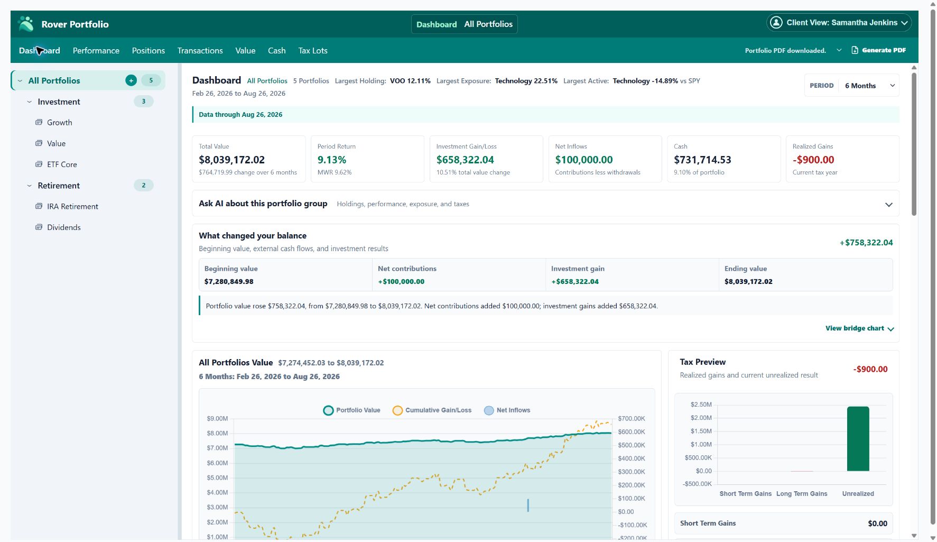The height and width of the screenshot is (542, 937).
Task: Click the ETF Core portfolio icon
Action: [x=39, y=164]
